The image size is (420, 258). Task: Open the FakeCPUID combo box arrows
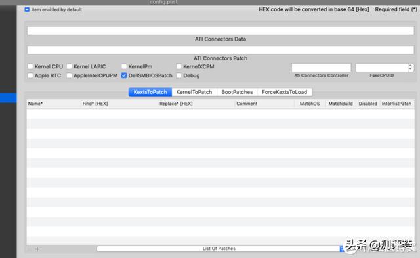point(410,68)
